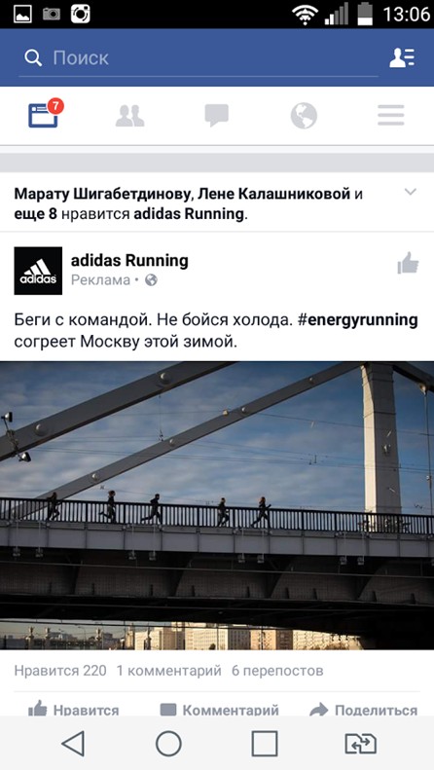Open the Messages chat bubble tab
This screenshot has height=770, width=434.
(x=216, y=116)
